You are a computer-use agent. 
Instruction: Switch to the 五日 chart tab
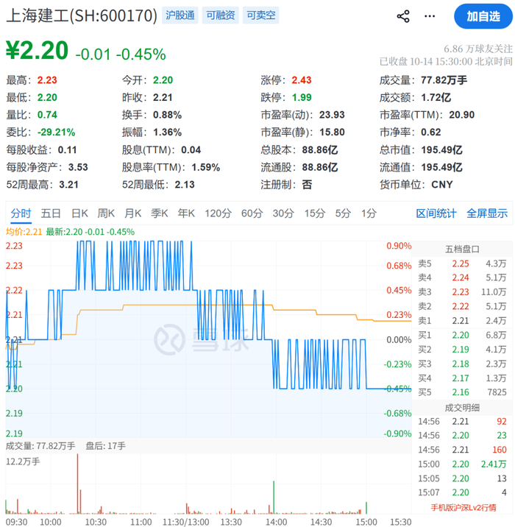[51, 213]
